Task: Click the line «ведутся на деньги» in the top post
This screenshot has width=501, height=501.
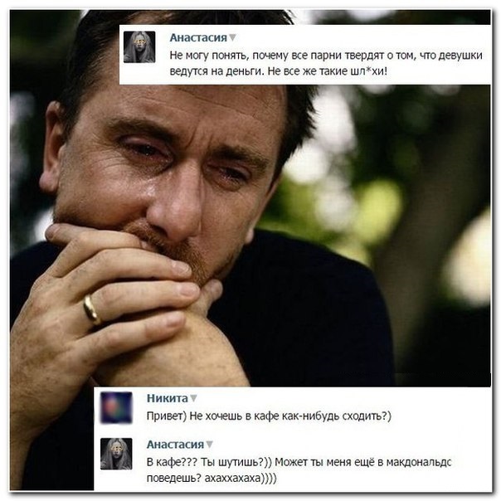Action: point(278,71)
